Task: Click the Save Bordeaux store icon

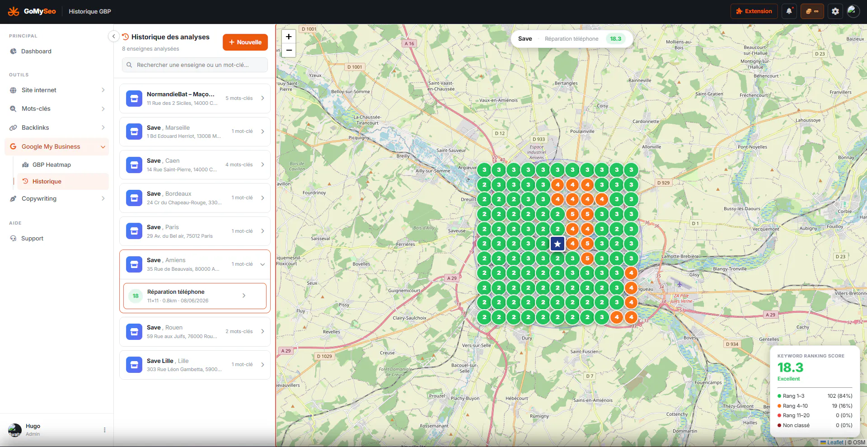Action: click(x=134, y=198)
